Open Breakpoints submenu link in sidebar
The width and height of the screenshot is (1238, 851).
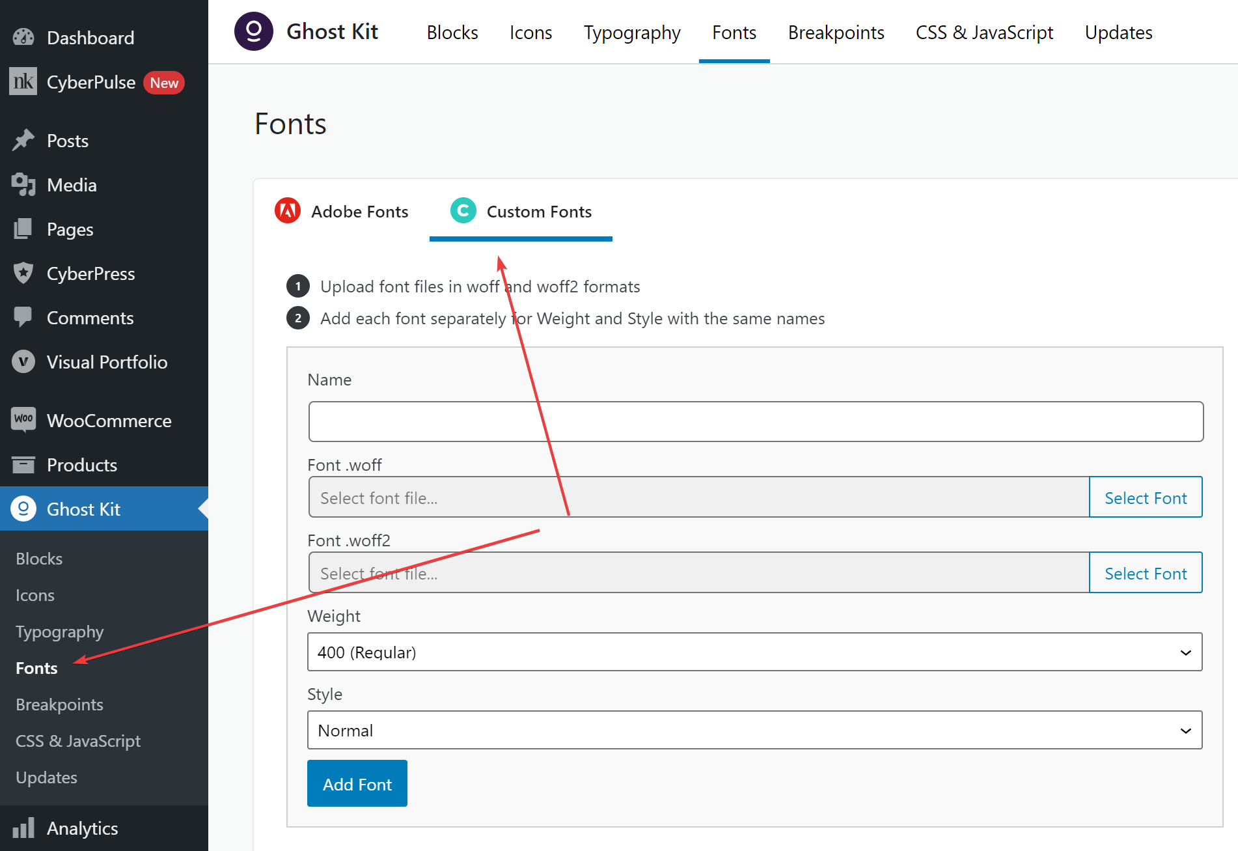[59, 705]
